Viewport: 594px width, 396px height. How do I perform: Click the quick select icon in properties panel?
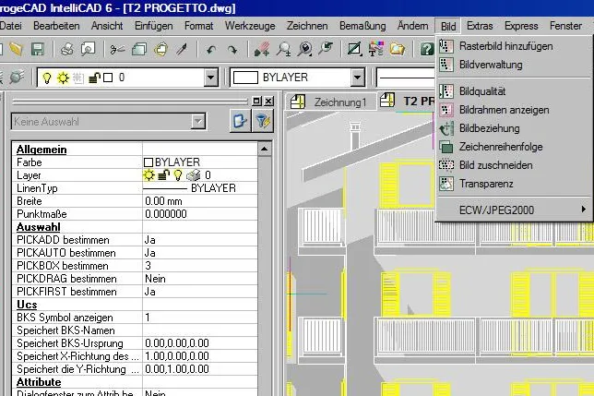click(240, 121)
